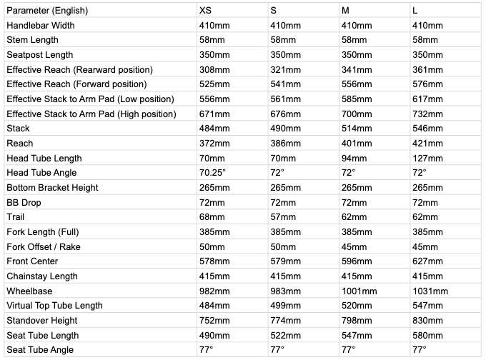The height and width of the screenshot is (360, 486).
Task: Select the 'Fork Offset / Rake' label
Action: [44, 246]
